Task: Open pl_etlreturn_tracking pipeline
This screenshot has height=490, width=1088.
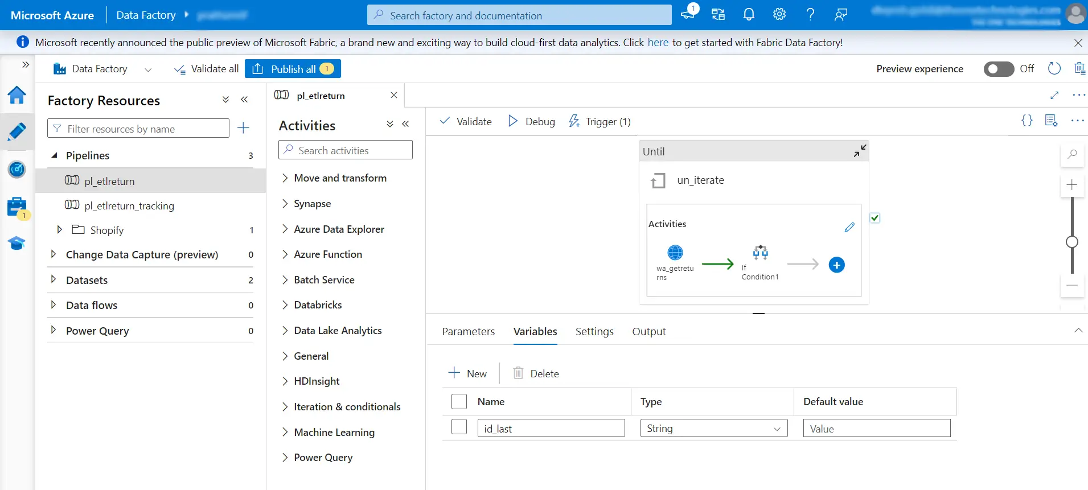Action: coord(129,205)
